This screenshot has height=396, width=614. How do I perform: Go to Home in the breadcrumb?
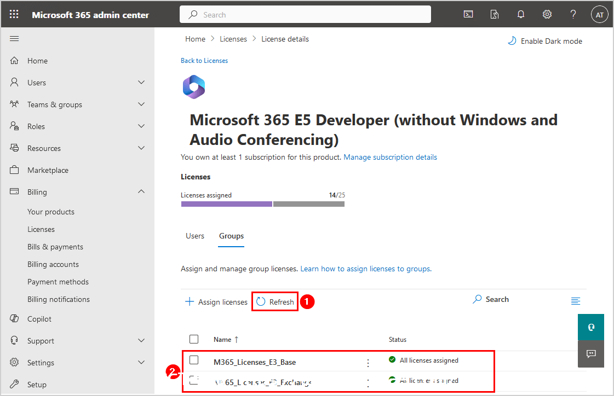[196, 39]
